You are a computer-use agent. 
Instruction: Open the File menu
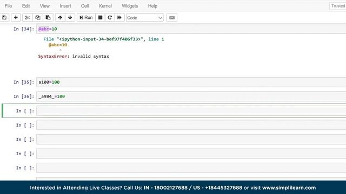(9, 6)
